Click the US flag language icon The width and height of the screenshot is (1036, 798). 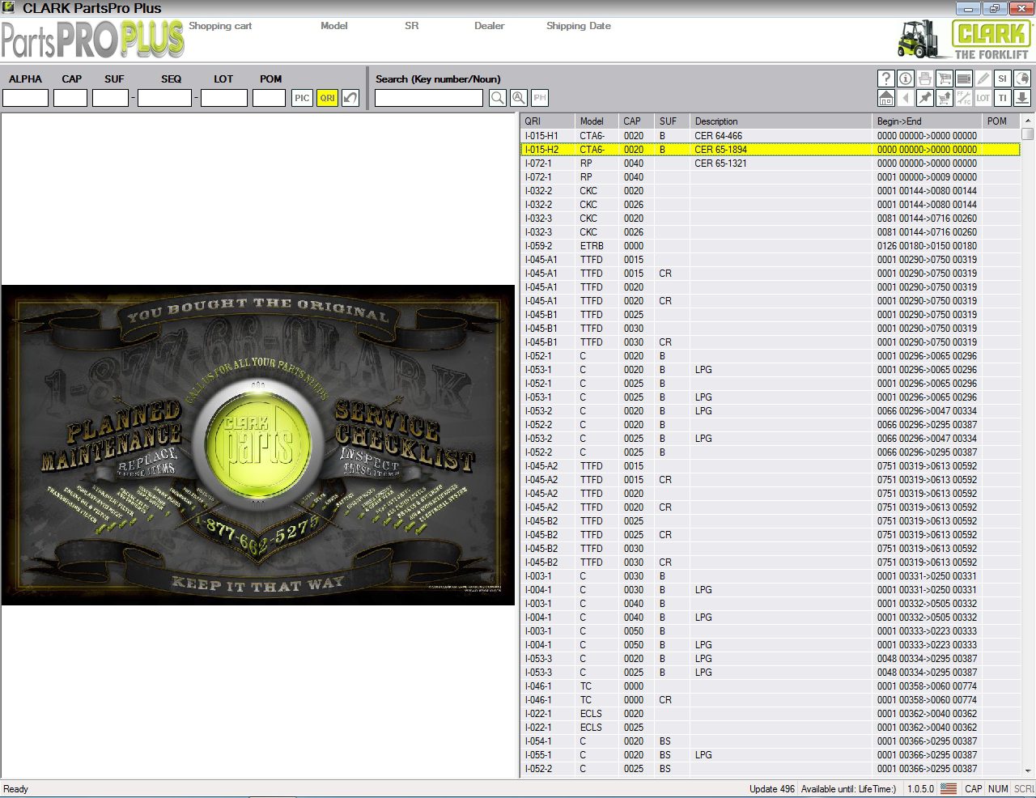pos(949,788)
